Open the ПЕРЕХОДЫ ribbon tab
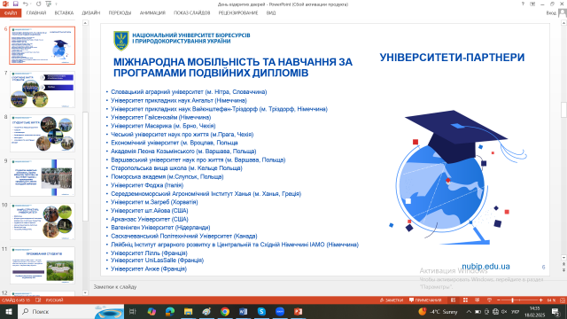Screen dimensions: 567x319 point(120,13)
